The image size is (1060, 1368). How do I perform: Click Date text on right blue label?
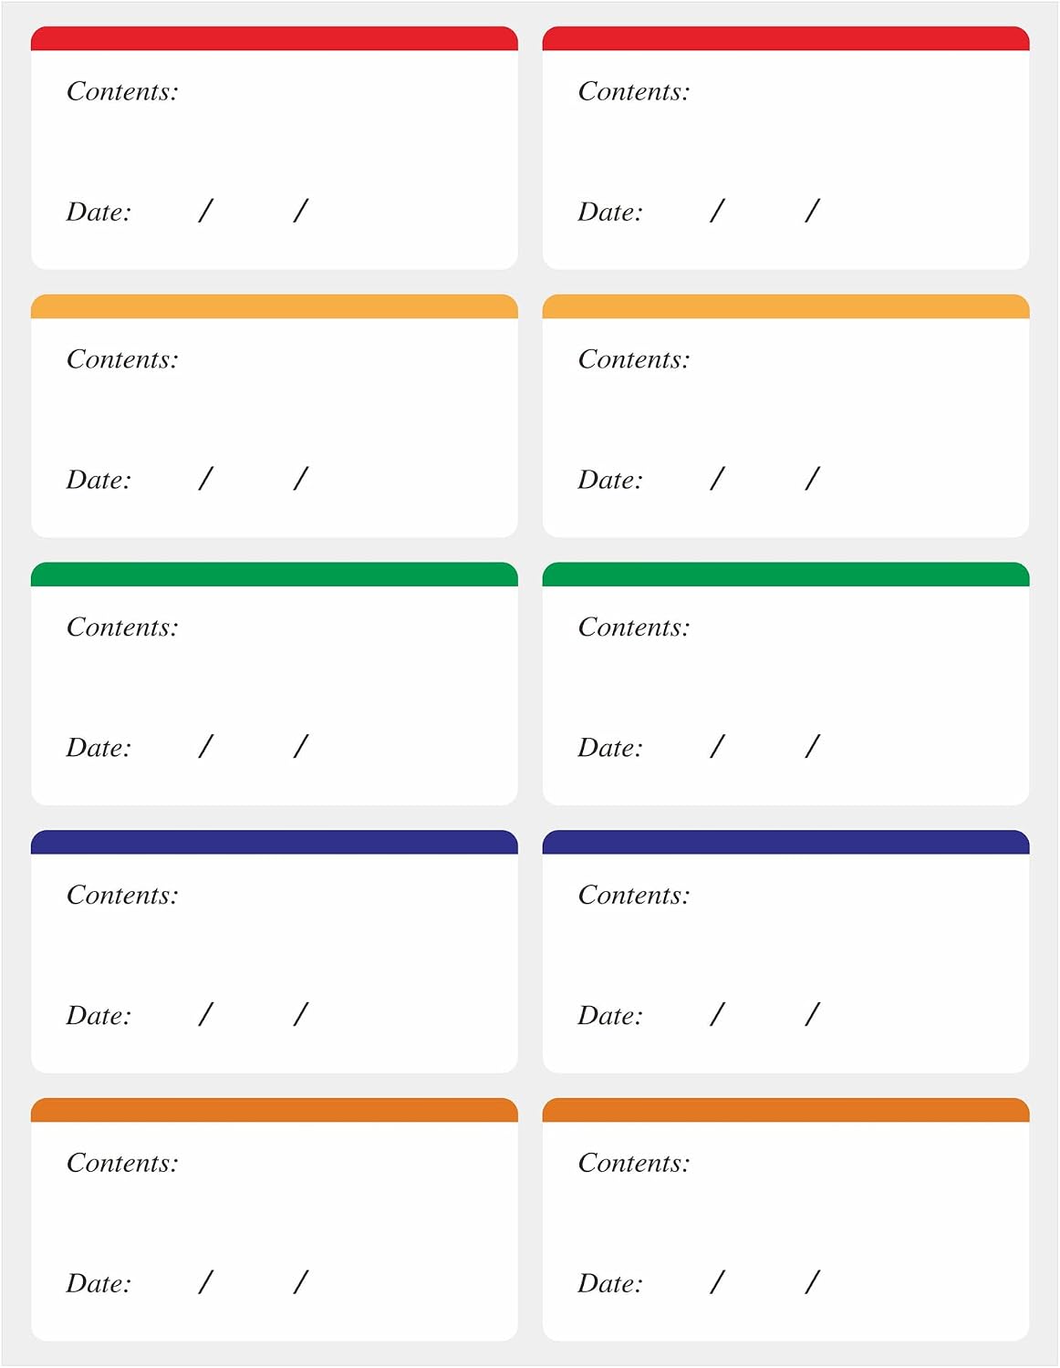coord(610,1015)
